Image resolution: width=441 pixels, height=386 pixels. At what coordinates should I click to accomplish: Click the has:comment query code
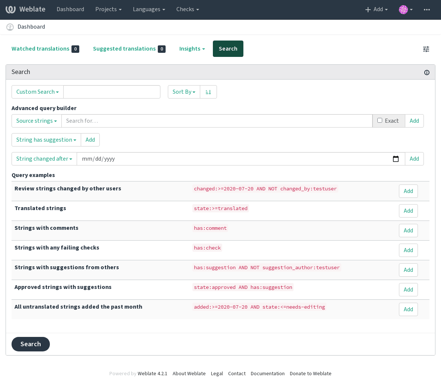click(x=210, y=228)
